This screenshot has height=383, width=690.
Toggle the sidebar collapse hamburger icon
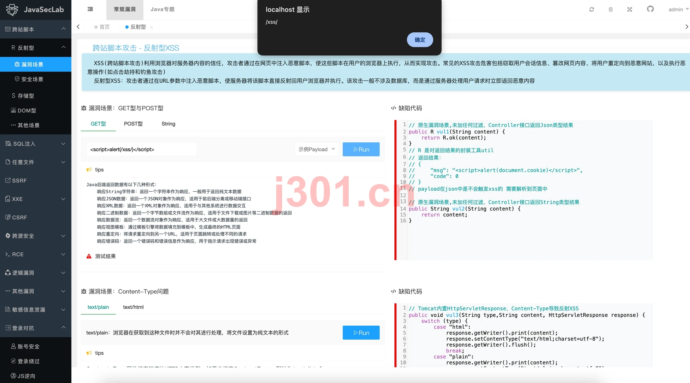pos(90,9)
